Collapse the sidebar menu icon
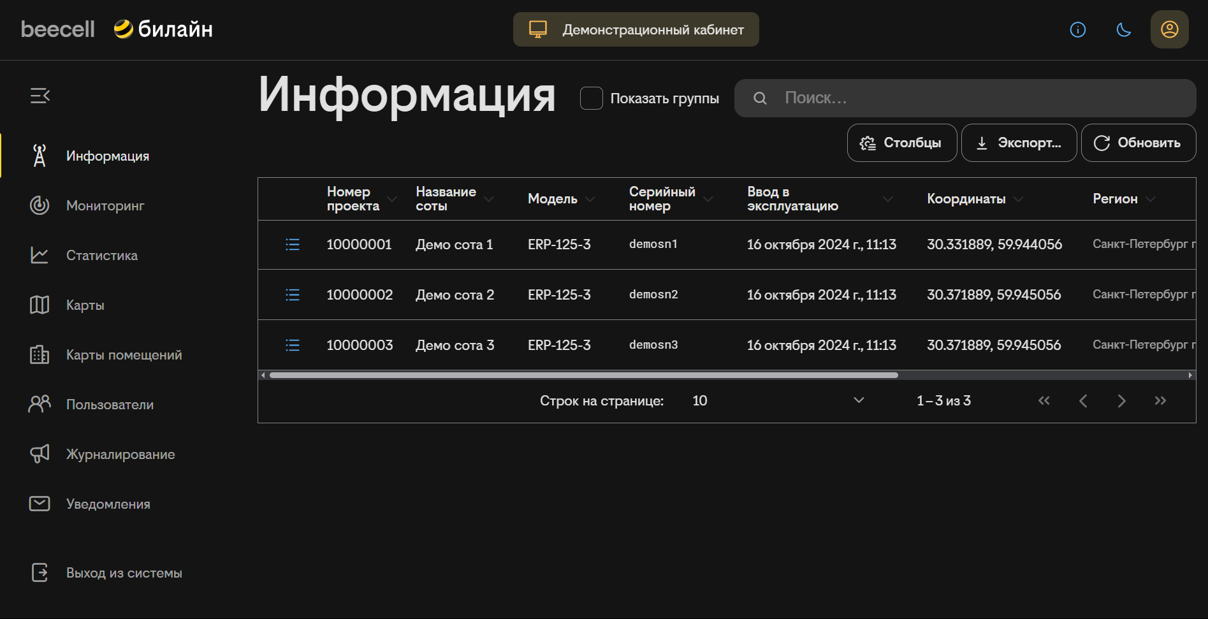 tap(40, 96)
